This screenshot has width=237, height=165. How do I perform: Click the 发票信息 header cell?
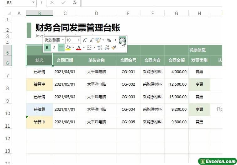197,50
